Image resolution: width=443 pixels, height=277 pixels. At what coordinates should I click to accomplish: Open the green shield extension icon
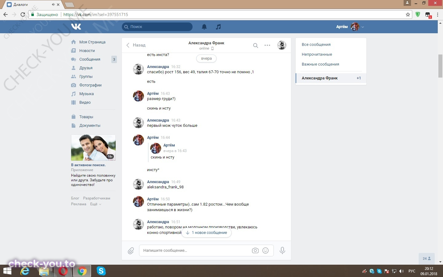418,14
